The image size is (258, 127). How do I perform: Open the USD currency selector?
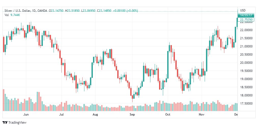[x=243, y=10]
